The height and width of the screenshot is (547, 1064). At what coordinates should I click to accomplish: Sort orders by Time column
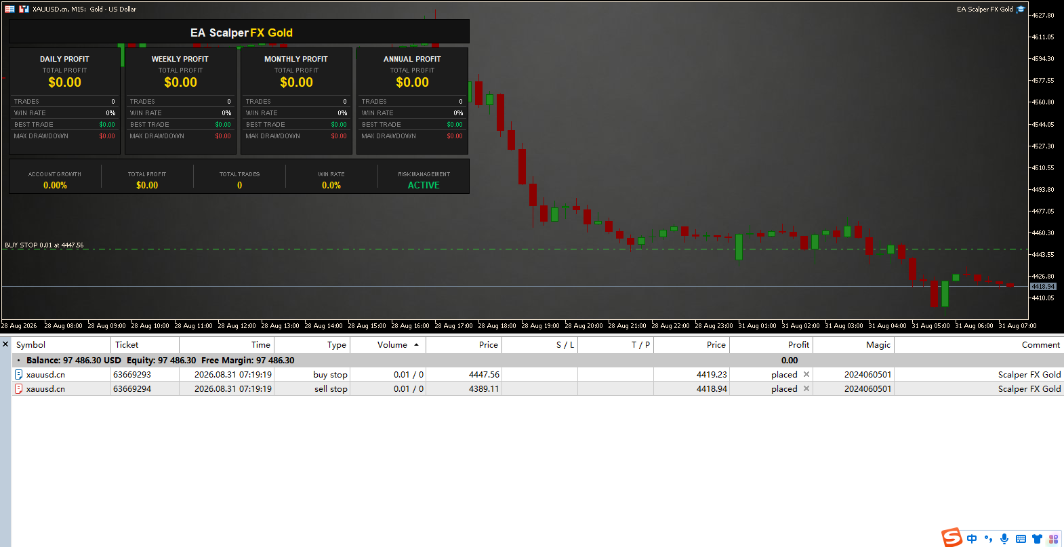[226, 345]
